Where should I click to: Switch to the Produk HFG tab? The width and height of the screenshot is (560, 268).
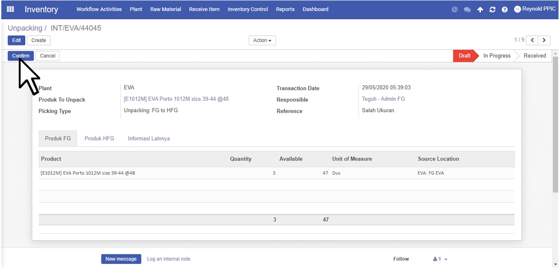tap(99, 139)
